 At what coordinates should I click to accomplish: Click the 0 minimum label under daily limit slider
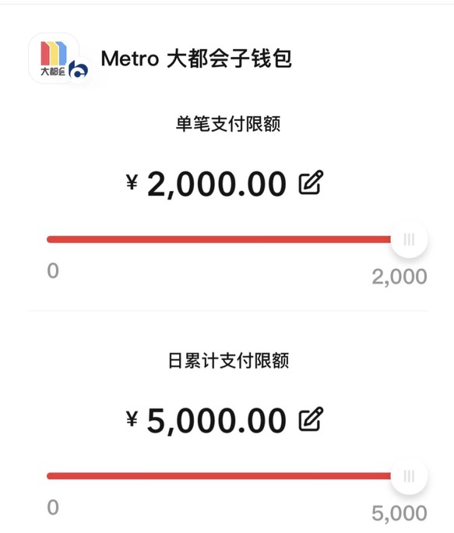click(53, 507)
